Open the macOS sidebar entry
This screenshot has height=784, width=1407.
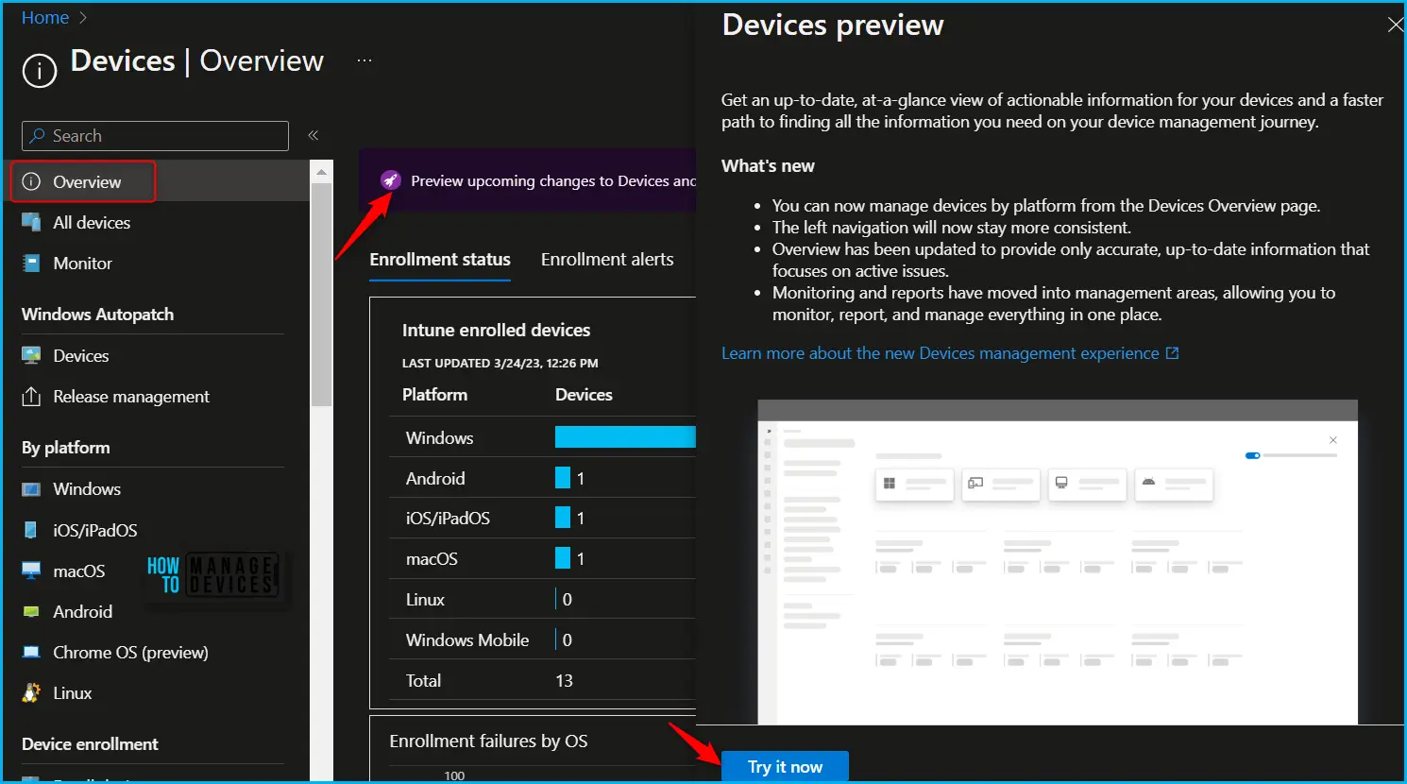point(78,571)
